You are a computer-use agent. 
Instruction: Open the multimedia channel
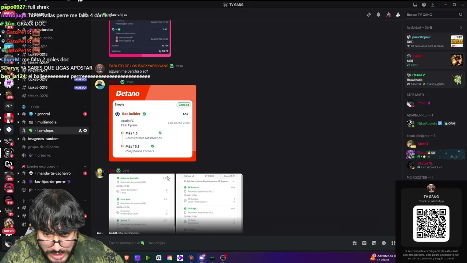pos(54,122)
